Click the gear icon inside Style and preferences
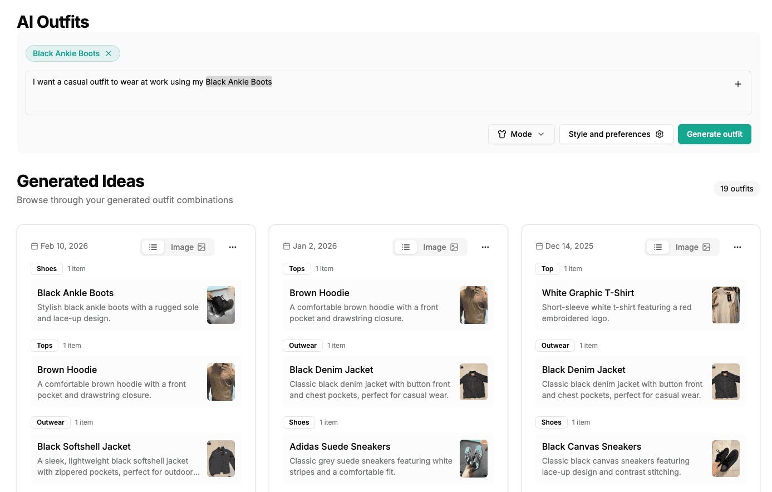 (x=659, y=134)
